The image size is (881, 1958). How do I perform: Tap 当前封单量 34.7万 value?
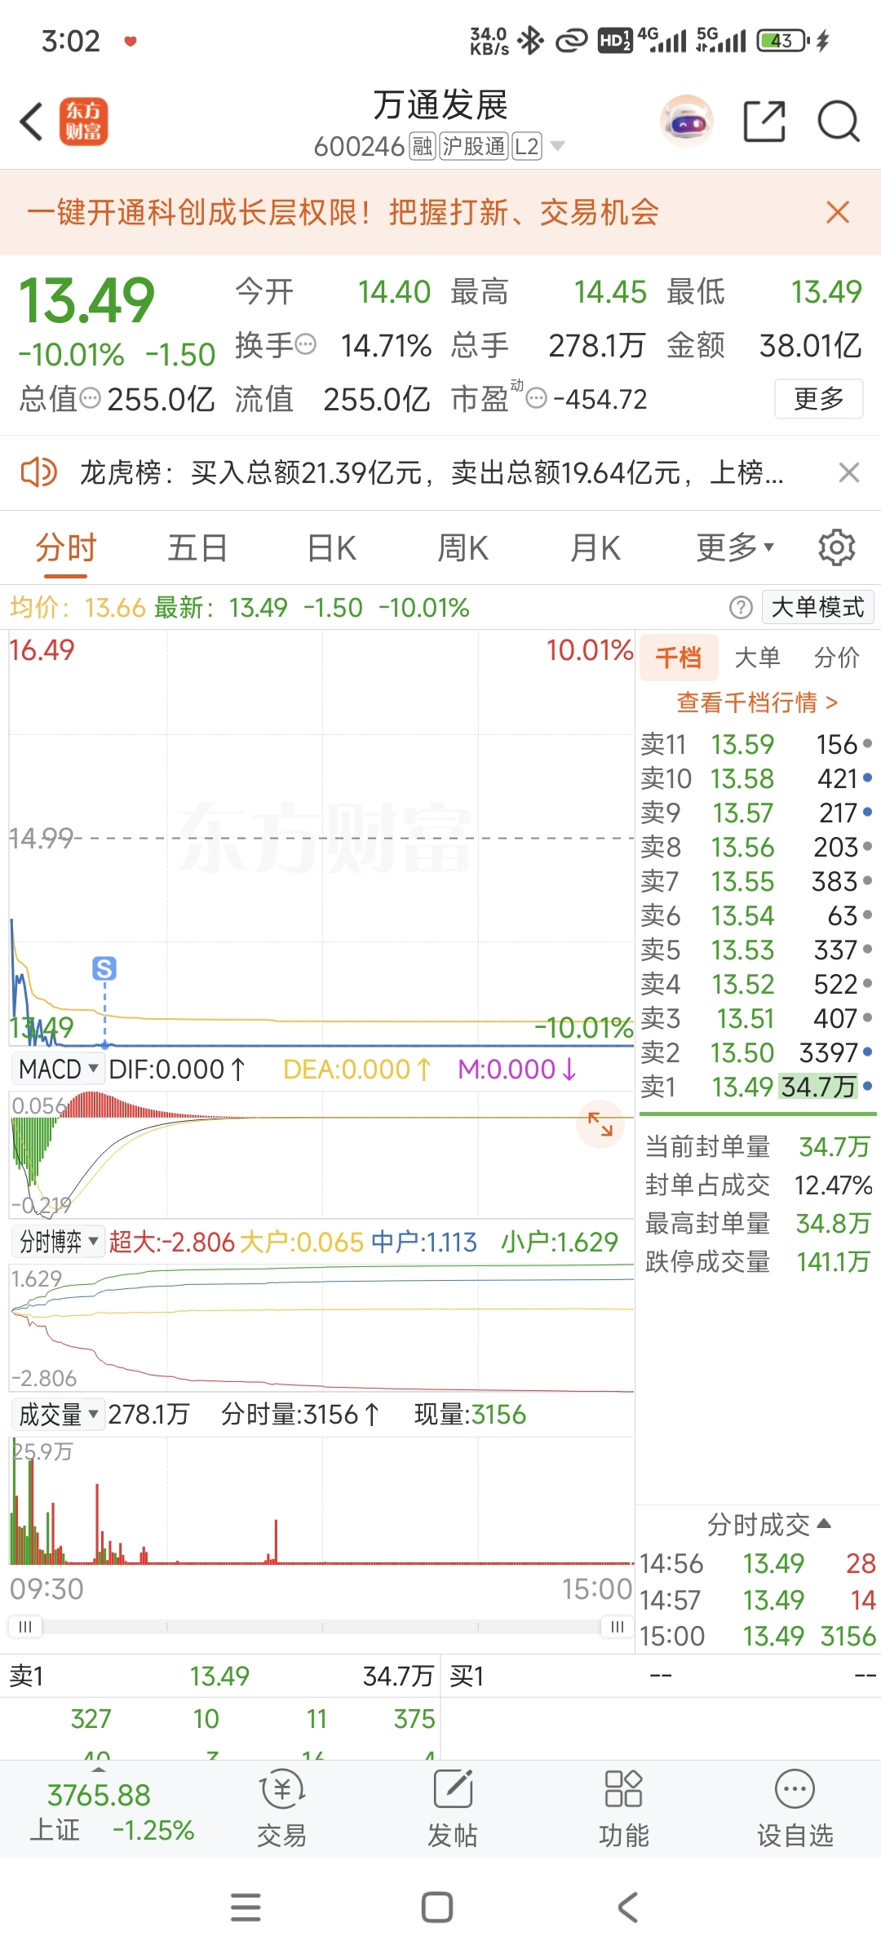(835, 1146)
